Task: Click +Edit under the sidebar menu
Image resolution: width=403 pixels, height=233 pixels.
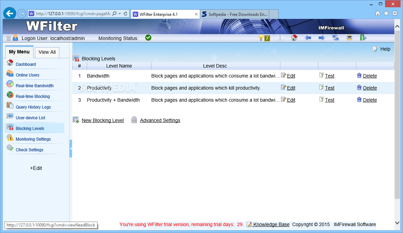Action: click(36, 168)
